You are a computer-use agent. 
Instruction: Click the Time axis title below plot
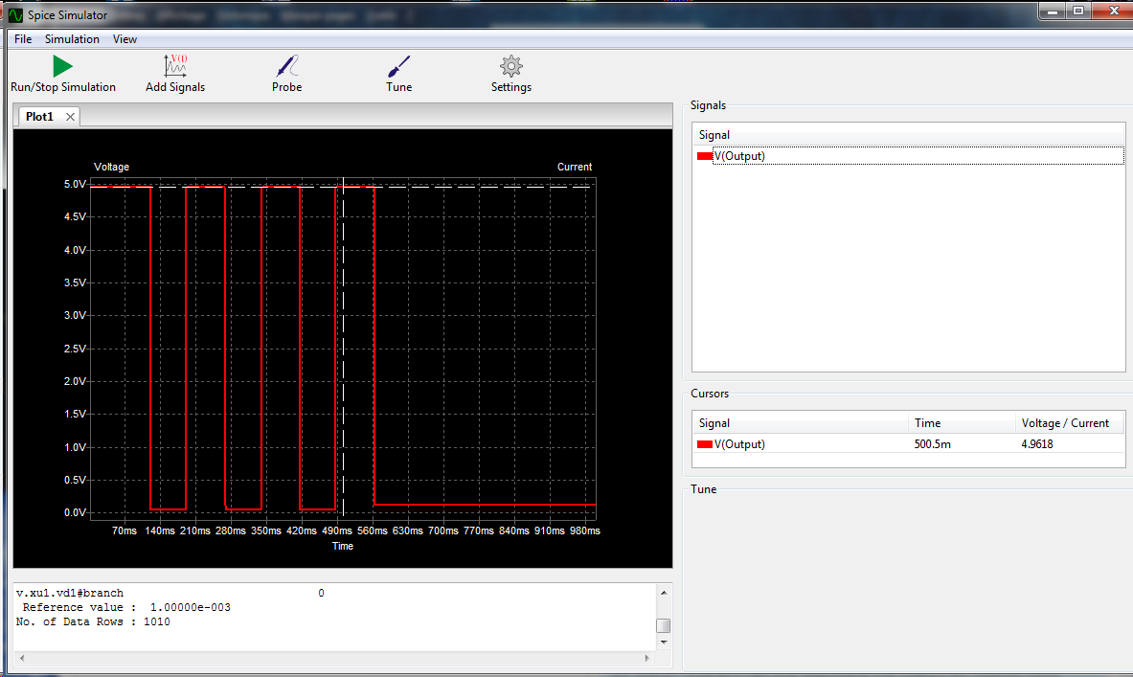343,546
